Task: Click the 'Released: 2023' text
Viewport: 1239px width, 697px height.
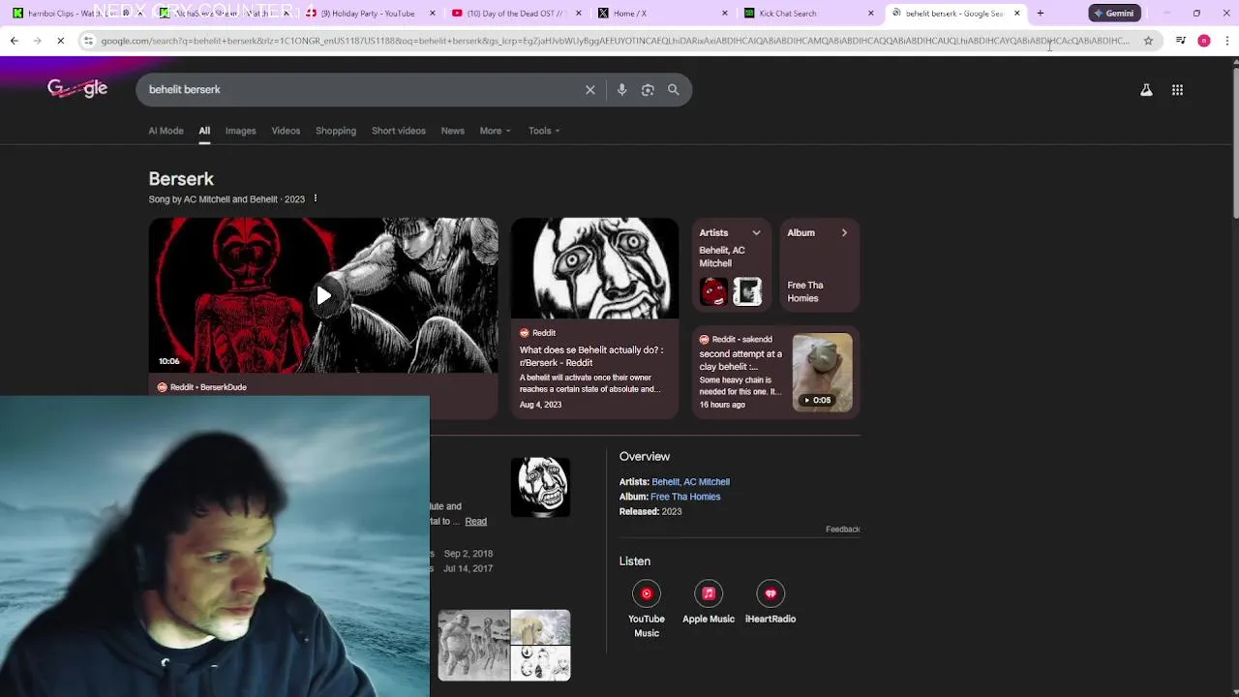Action: tap(650, 511)
